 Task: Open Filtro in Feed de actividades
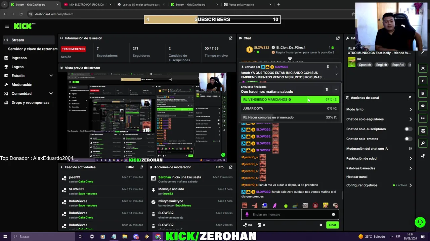pos(130,167)
